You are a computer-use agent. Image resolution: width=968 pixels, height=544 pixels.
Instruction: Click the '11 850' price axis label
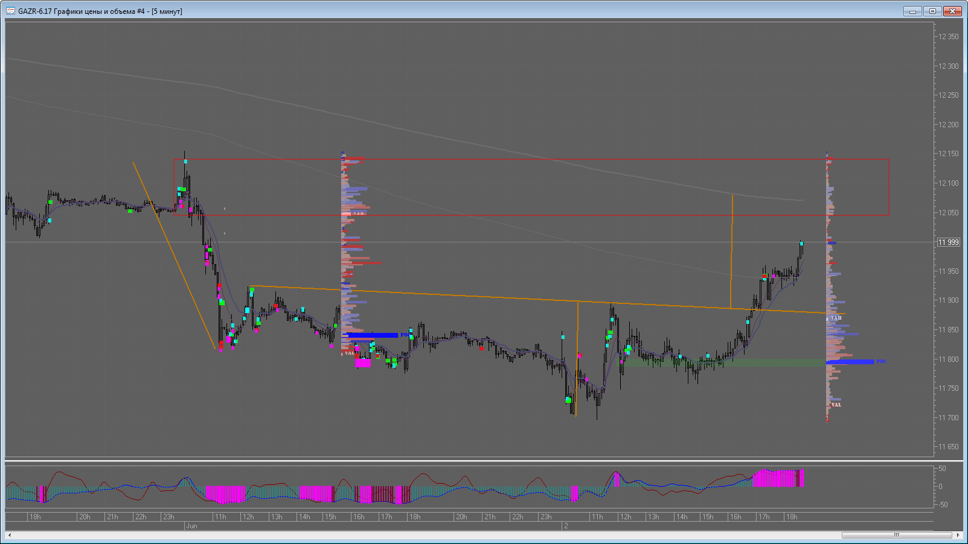pos(948,330)
